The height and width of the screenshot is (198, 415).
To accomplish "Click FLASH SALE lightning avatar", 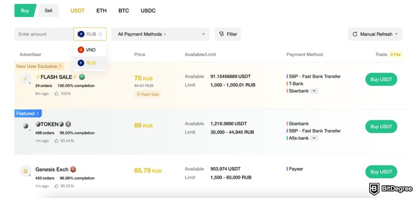I will click(25, 79).
